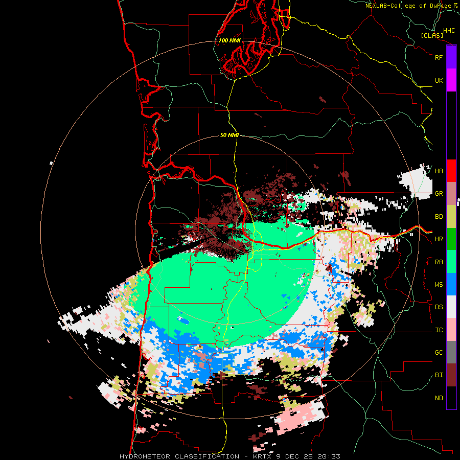Click the "ND" legend label

439,398
